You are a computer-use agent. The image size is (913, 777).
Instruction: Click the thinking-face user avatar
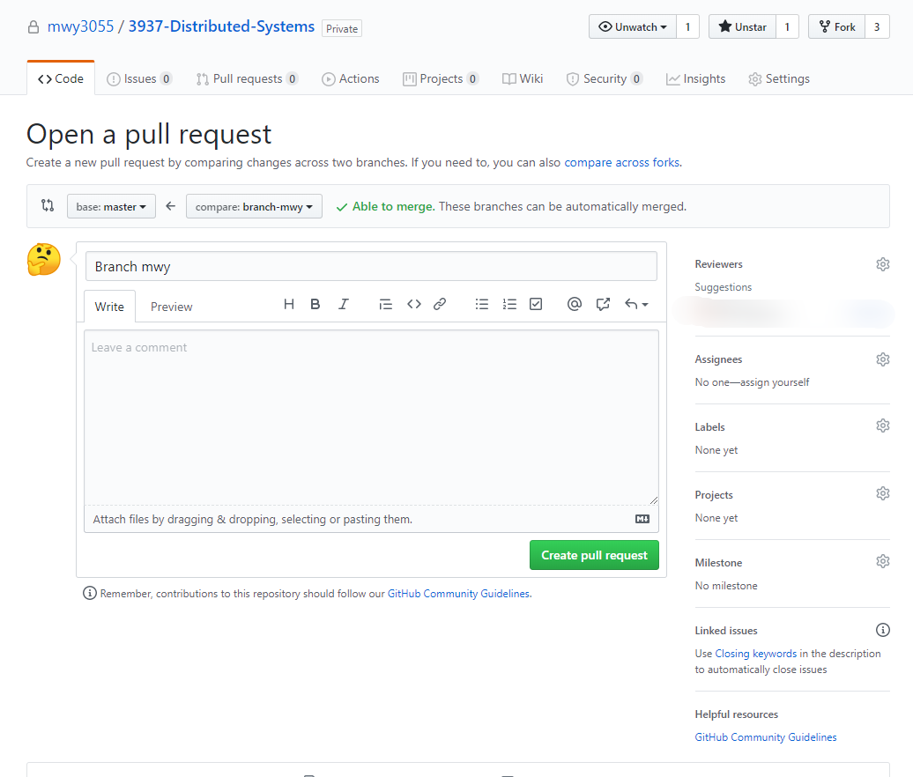tap(44, 260)
